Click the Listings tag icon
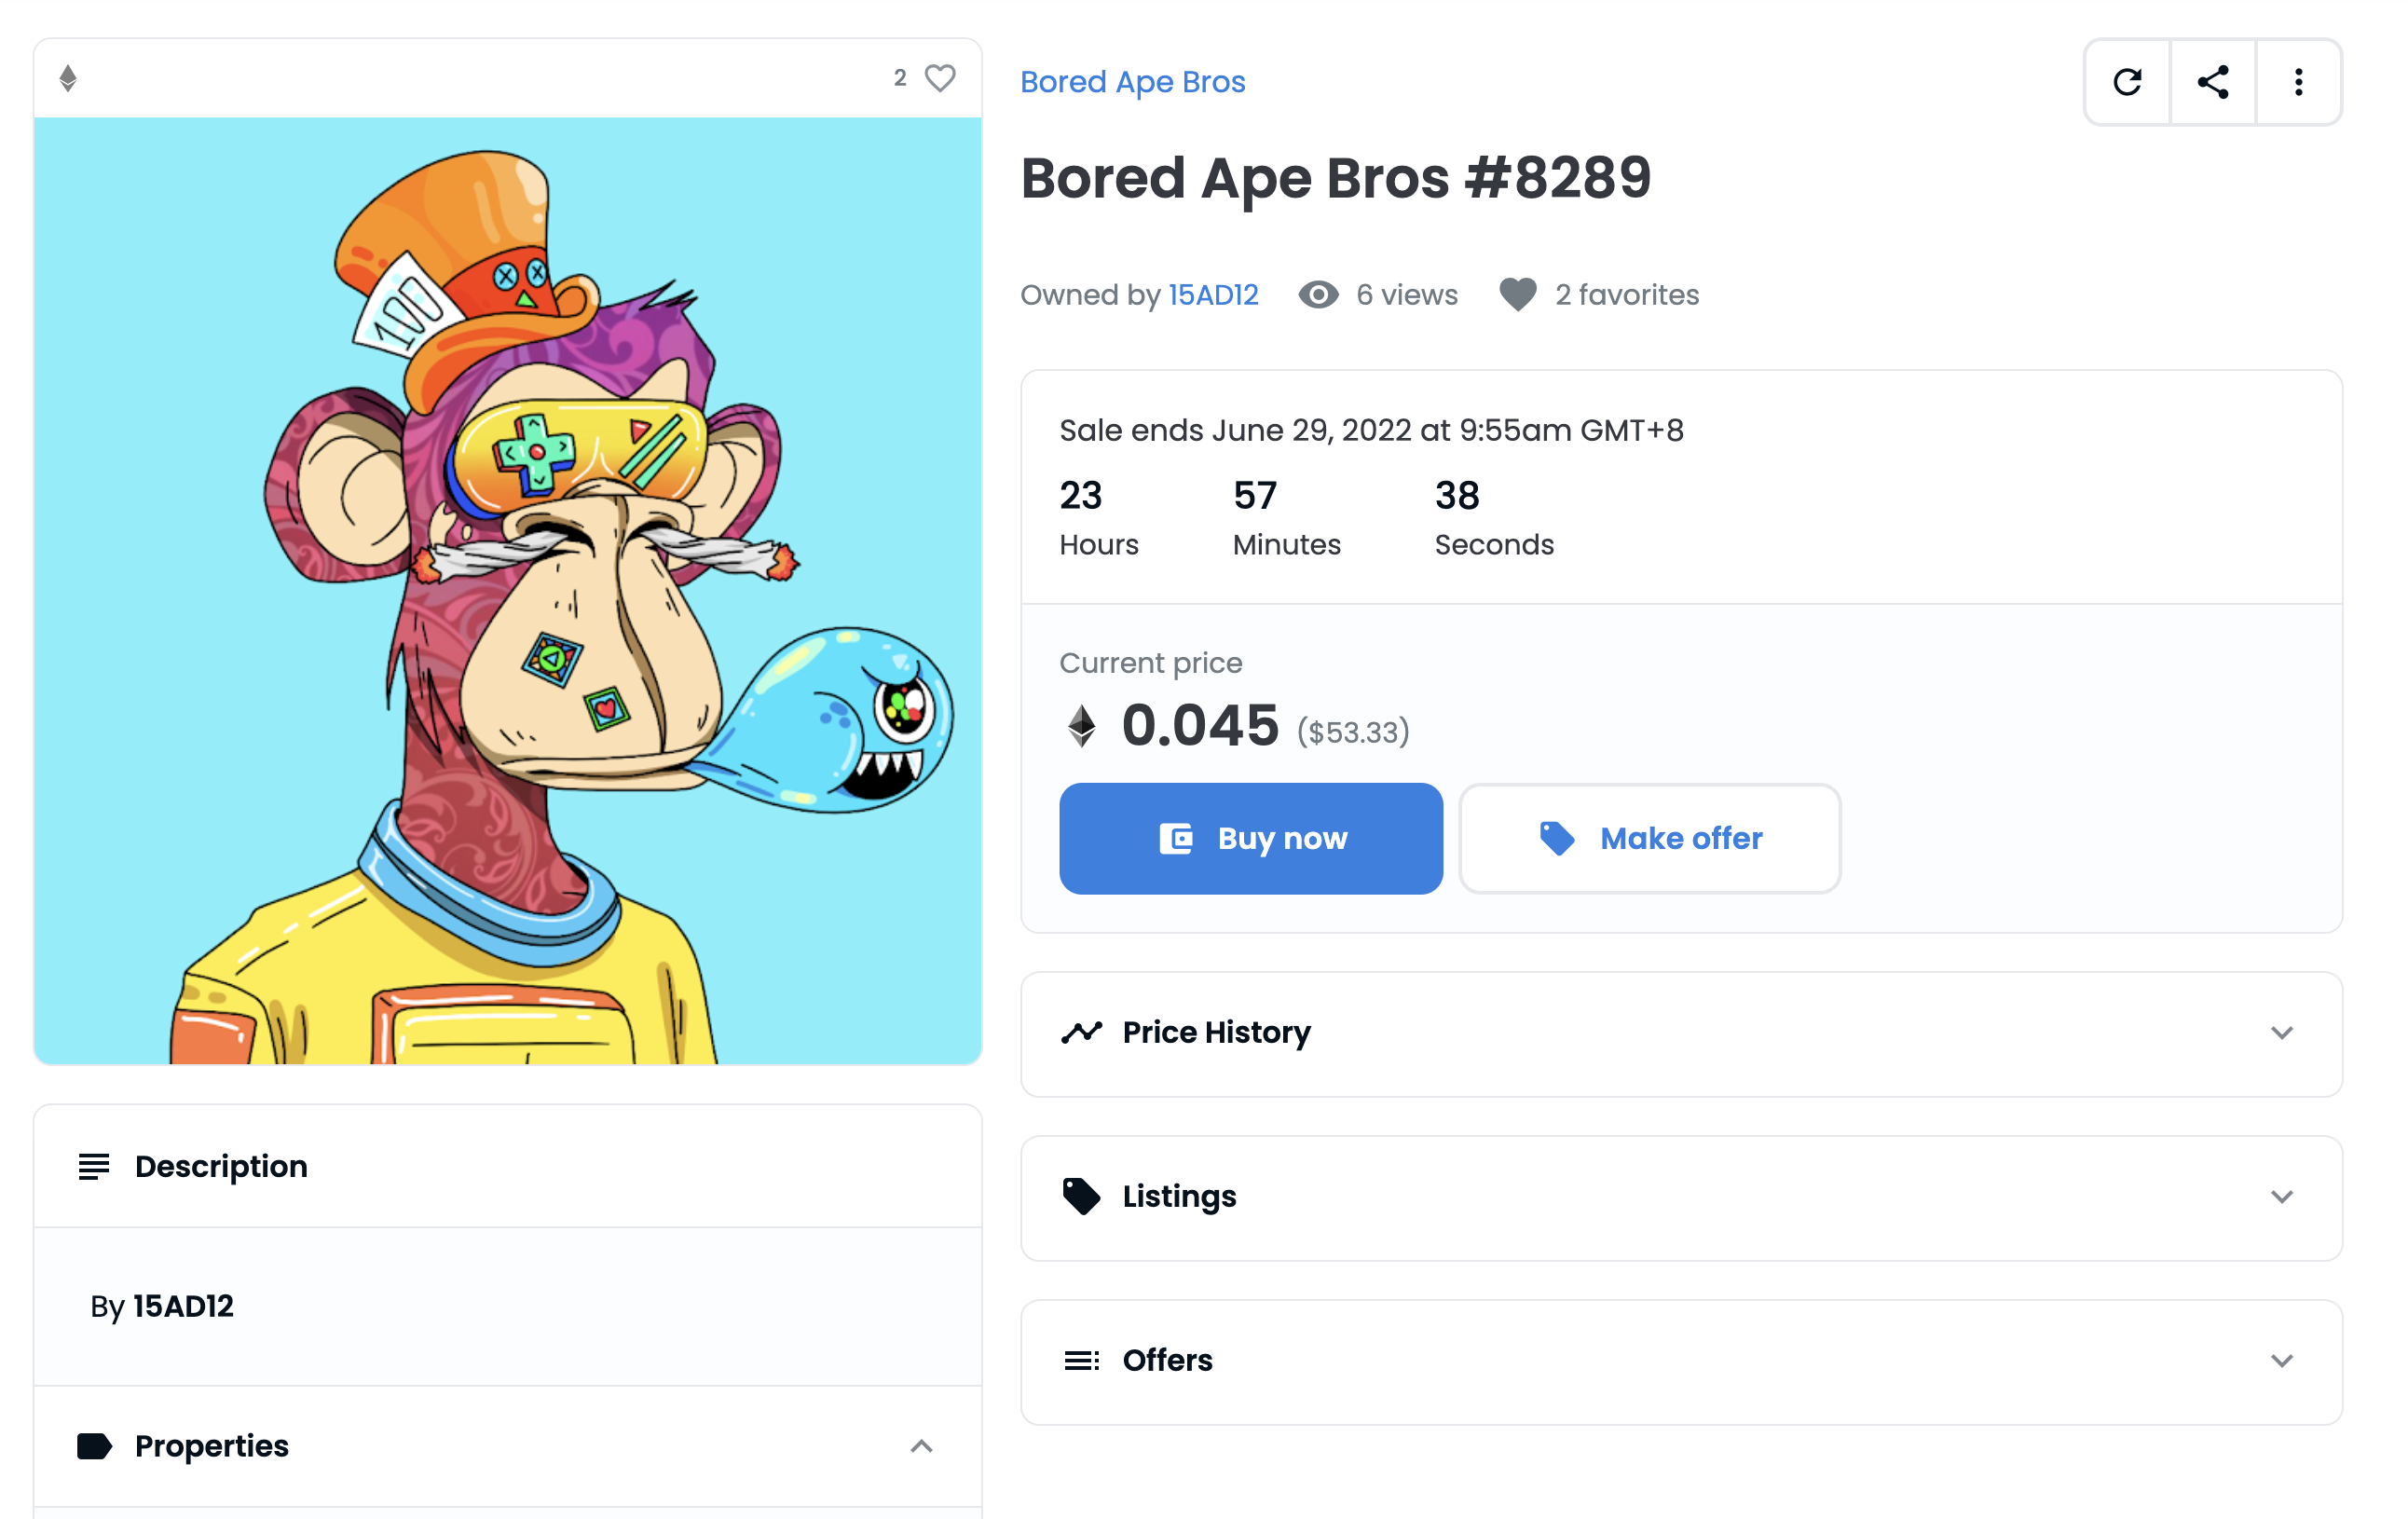Image resolution: width=2408 pixels, height=1519 pixels. (1081, 1196)
